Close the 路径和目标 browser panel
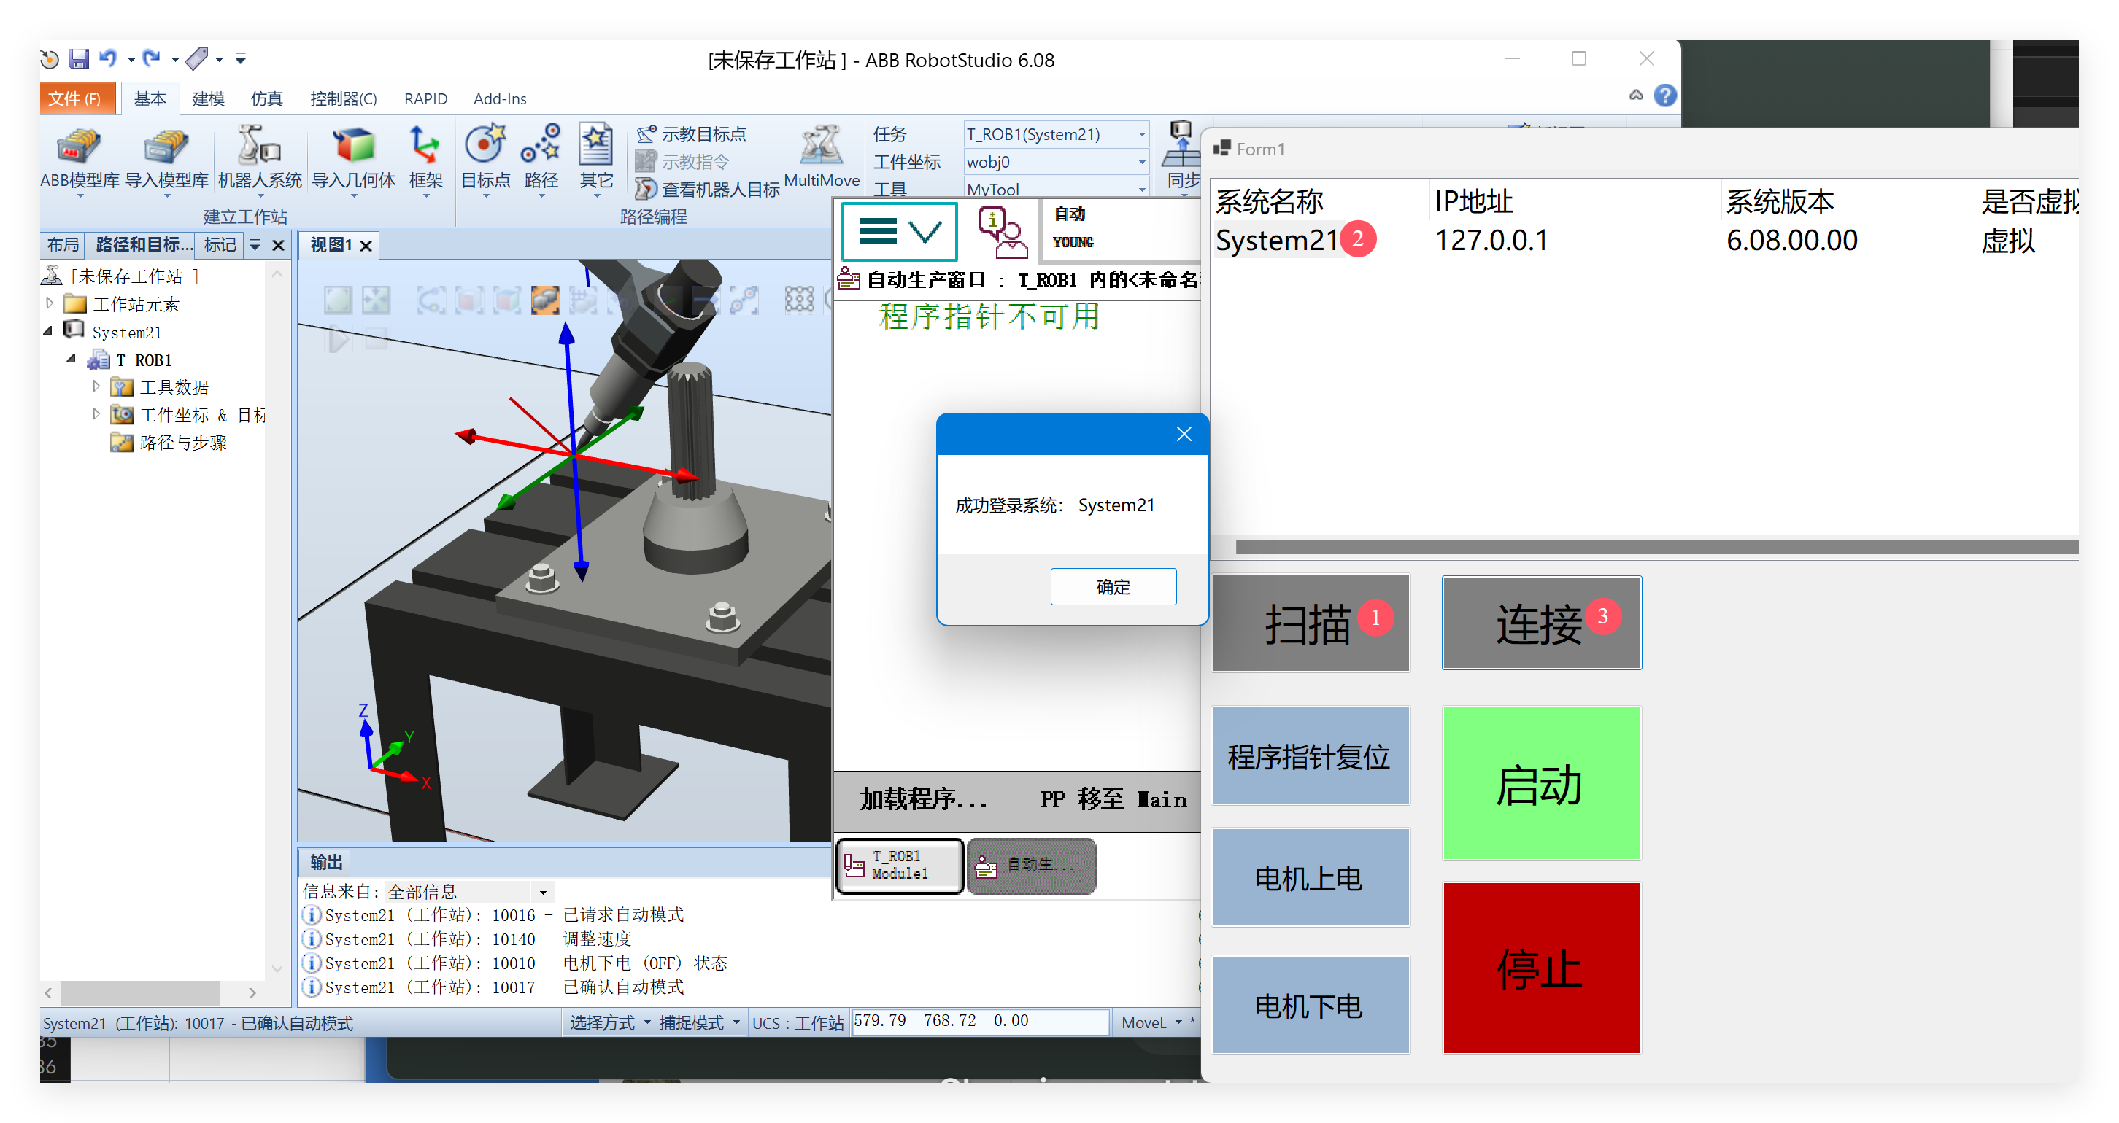The width and height of the screenshot is (2119, 1123). (278, 245)
